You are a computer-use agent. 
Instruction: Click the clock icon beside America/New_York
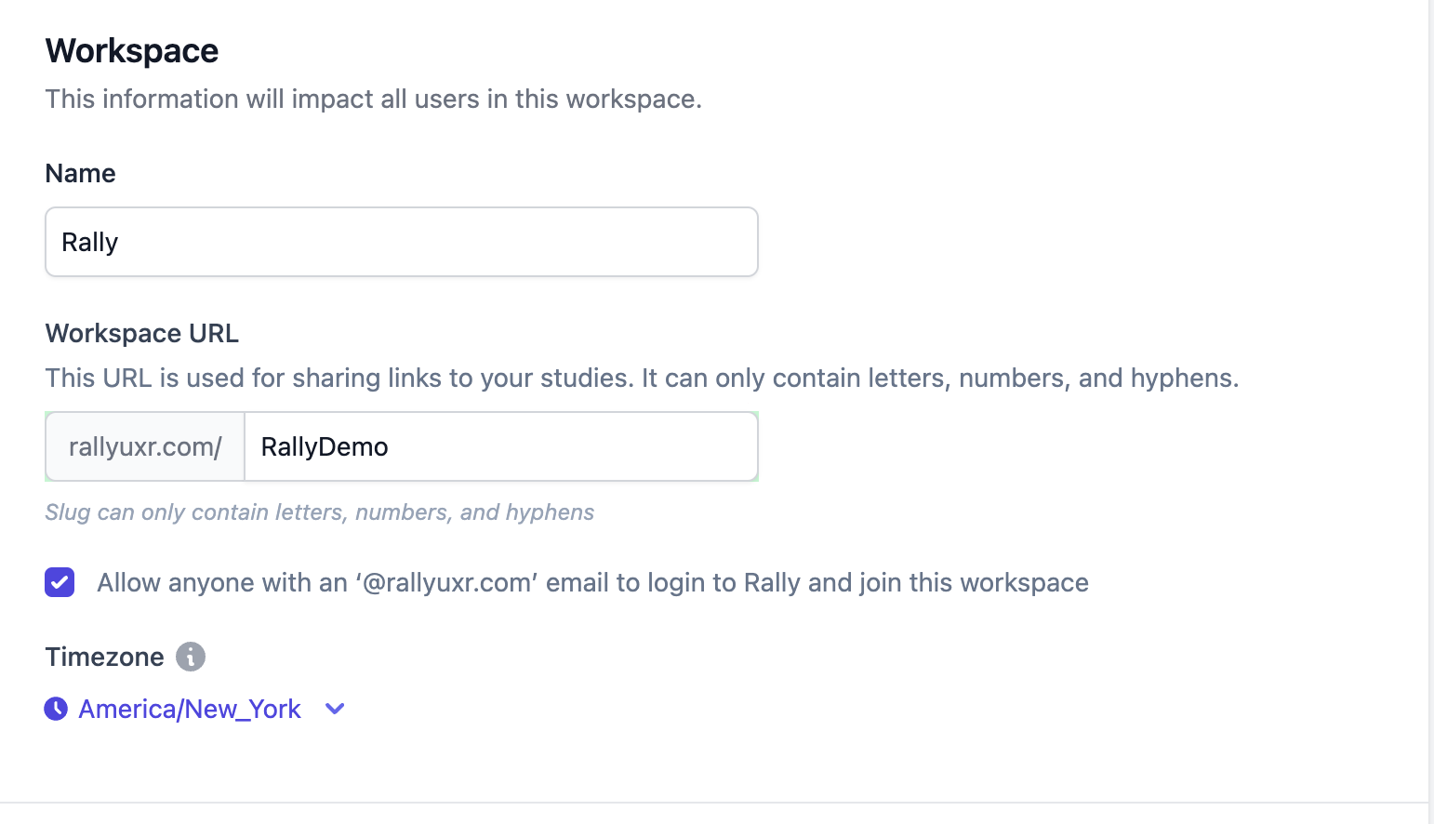pos(56,709)
